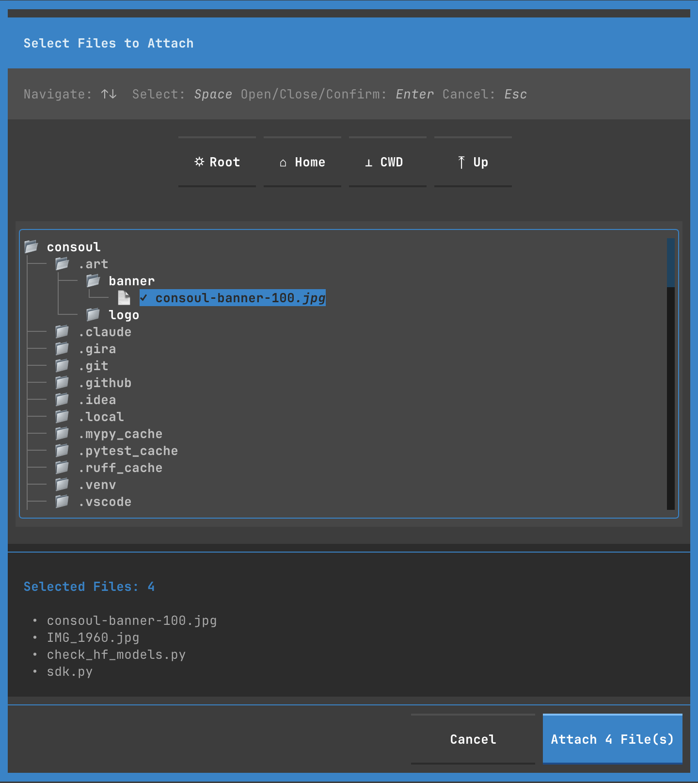Screen dimensions: 698x783
Task: Click the .github folder icon
Action: pos(62,383)
